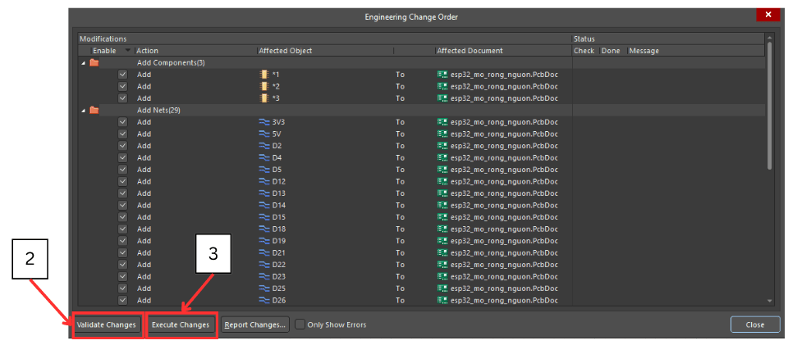Screen dimensions: 788x345
Task: Click net icon beside 3V3
Action: [263, 122]
